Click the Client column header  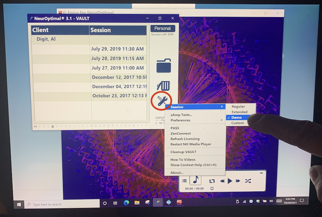60,30
